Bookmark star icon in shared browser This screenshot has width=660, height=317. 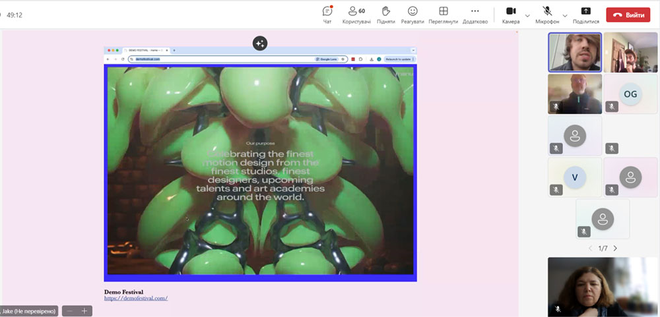(343, 59)
